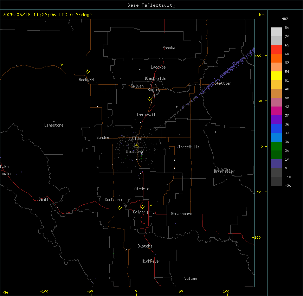Click the Base_Reflectivity title
This screenshot has width=303, height=296.
click(x=151, y=5)
